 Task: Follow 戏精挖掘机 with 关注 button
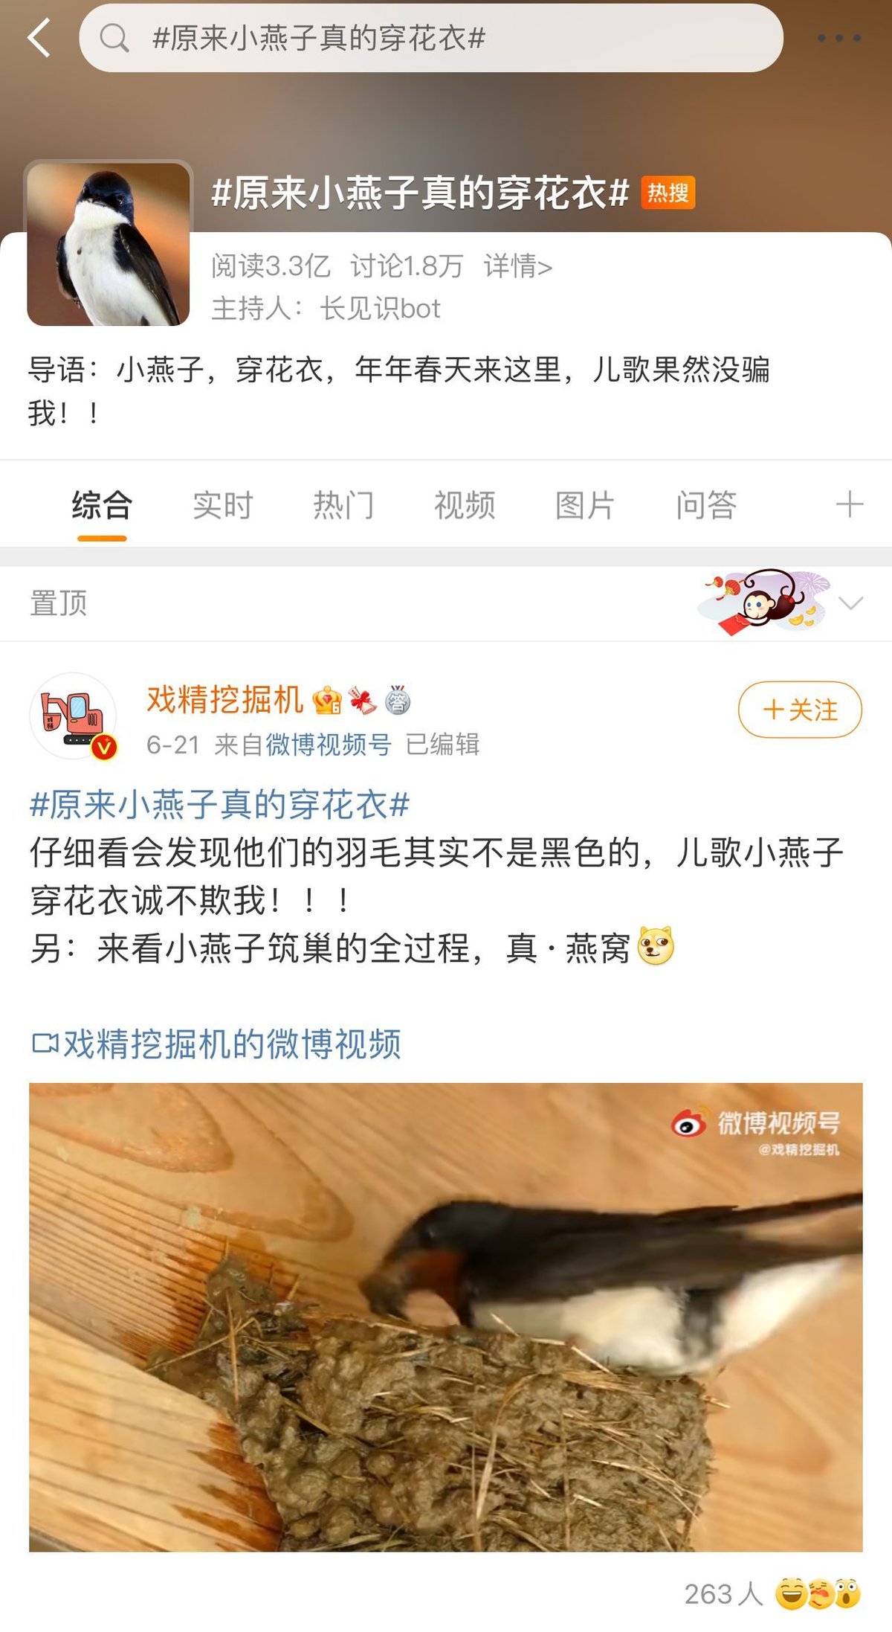800,710
